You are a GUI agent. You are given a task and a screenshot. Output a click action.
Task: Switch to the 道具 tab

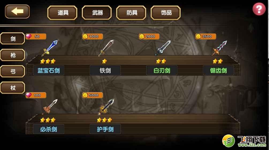pos(62,13)
